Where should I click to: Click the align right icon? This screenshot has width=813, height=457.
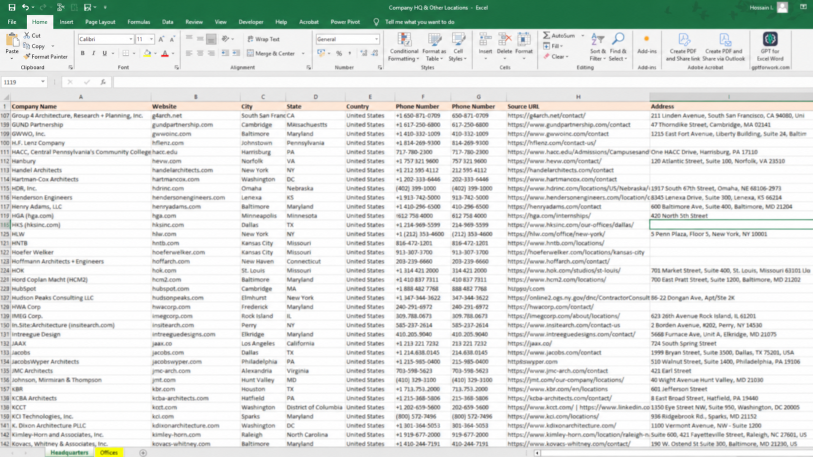coord(211,53)
